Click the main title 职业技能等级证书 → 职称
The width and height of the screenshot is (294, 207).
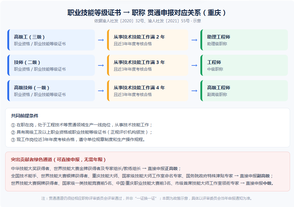point(106,13)
